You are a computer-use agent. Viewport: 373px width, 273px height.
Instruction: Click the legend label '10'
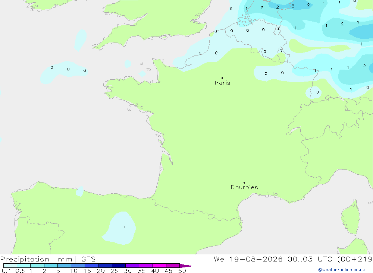(74, 271)
